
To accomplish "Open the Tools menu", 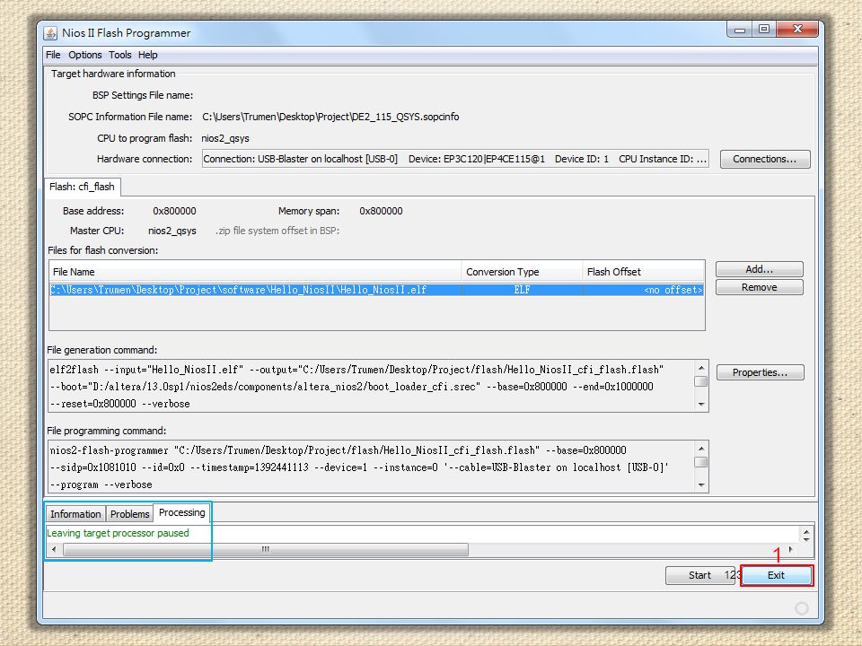I will point(119,55).
